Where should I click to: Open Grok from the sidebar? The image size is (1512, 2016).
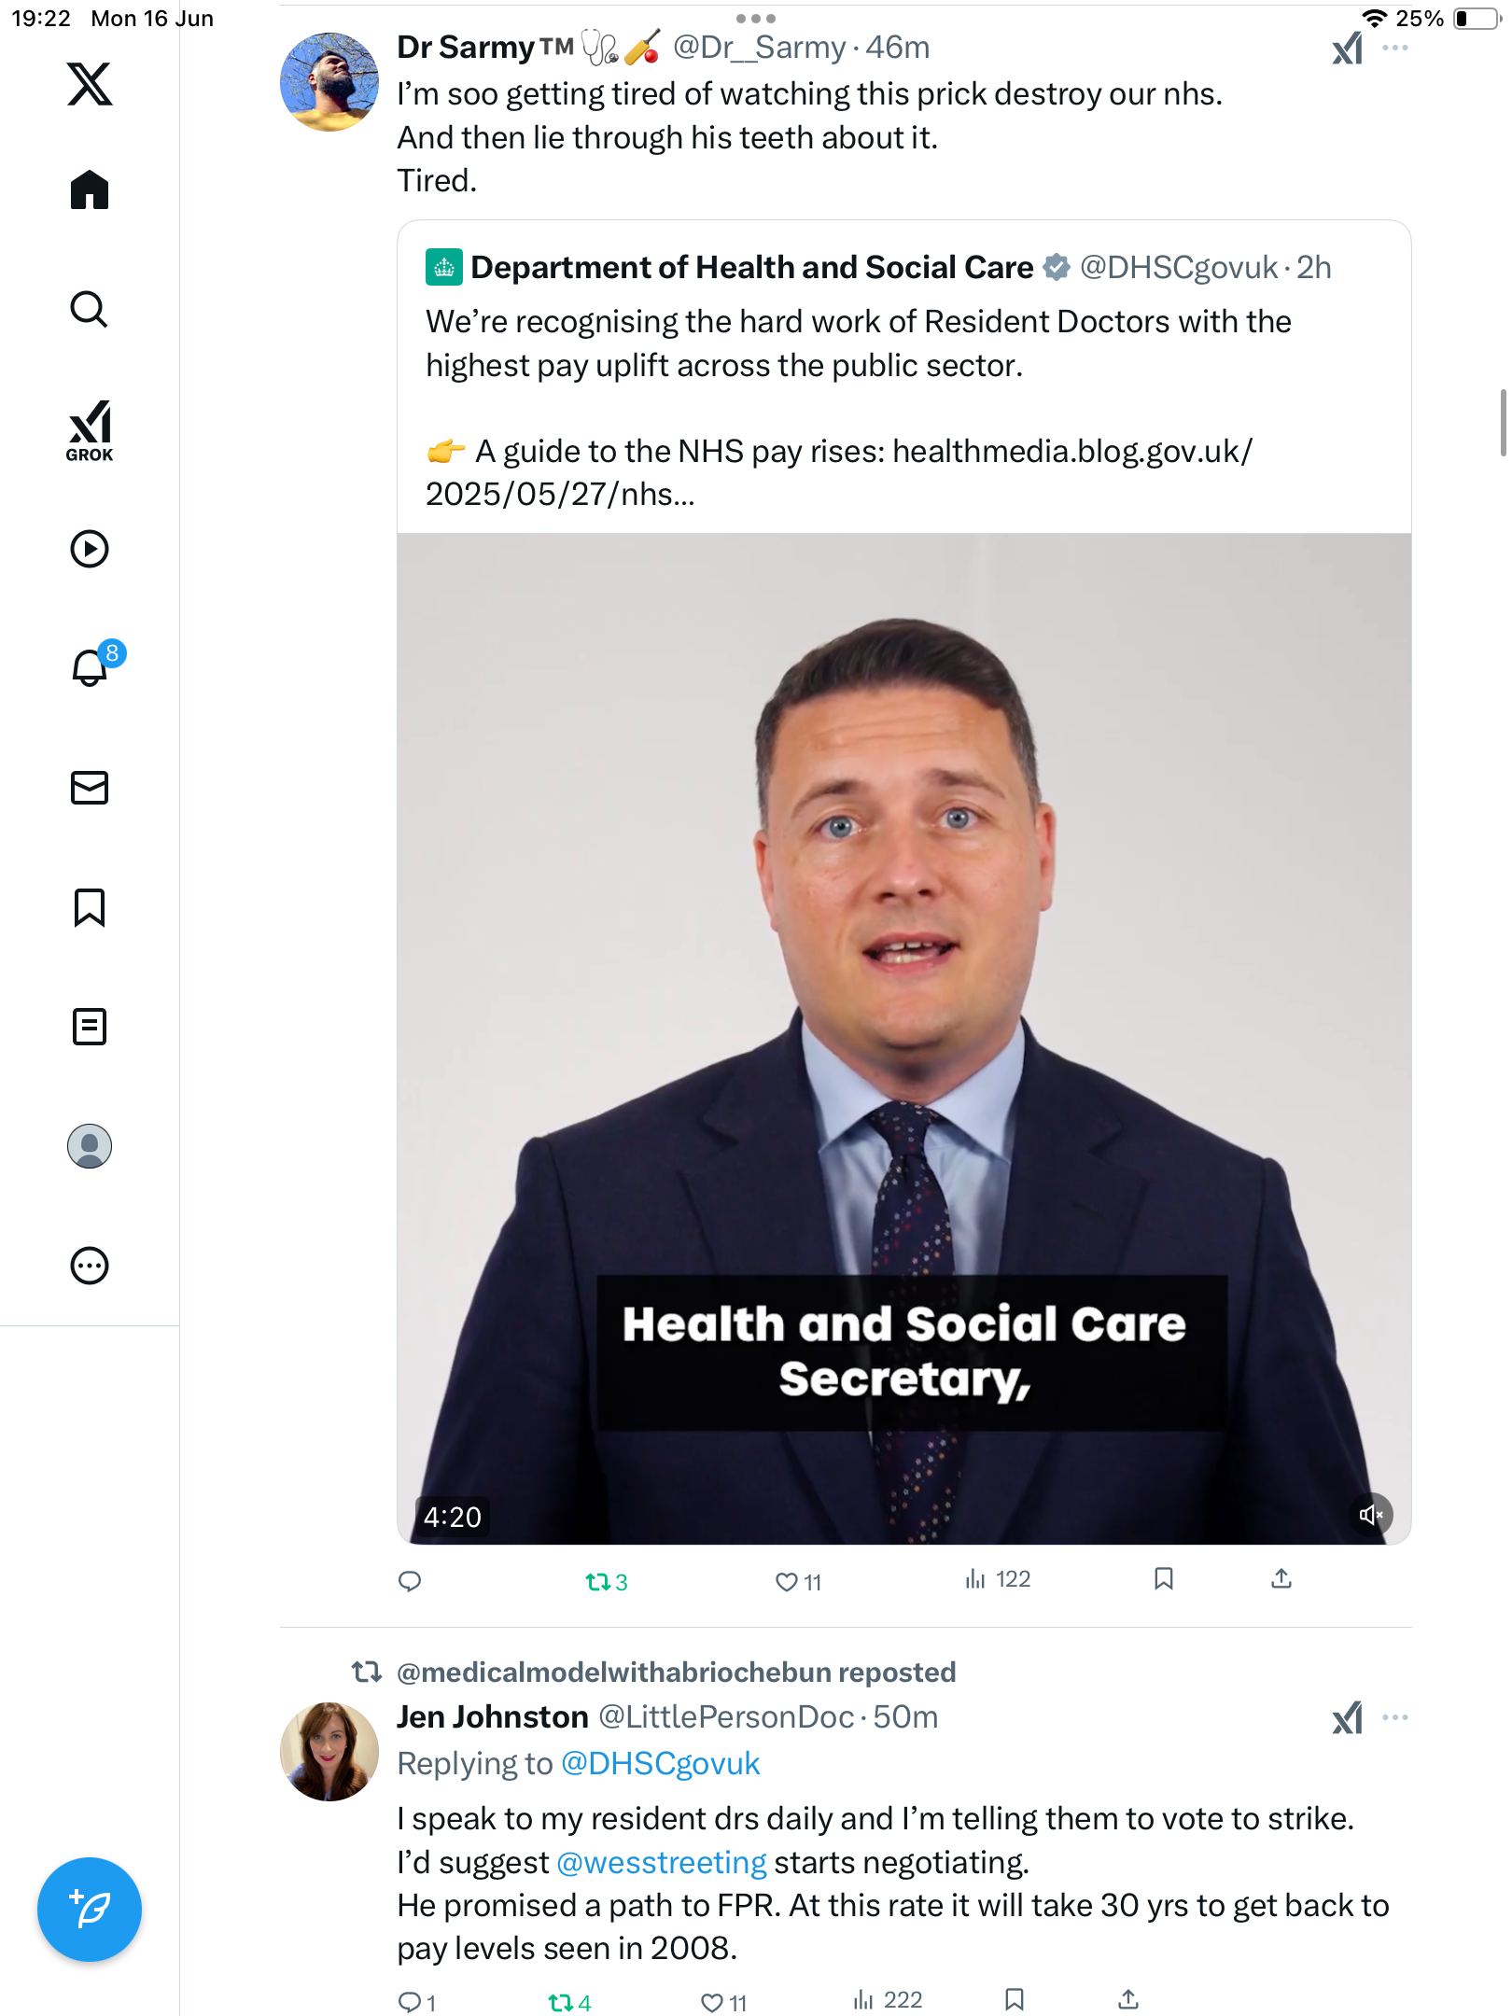click(x=90, y=430)
